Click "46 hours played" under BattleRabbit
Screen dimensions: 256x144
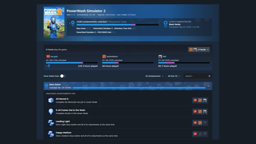(x=110, y=66)
